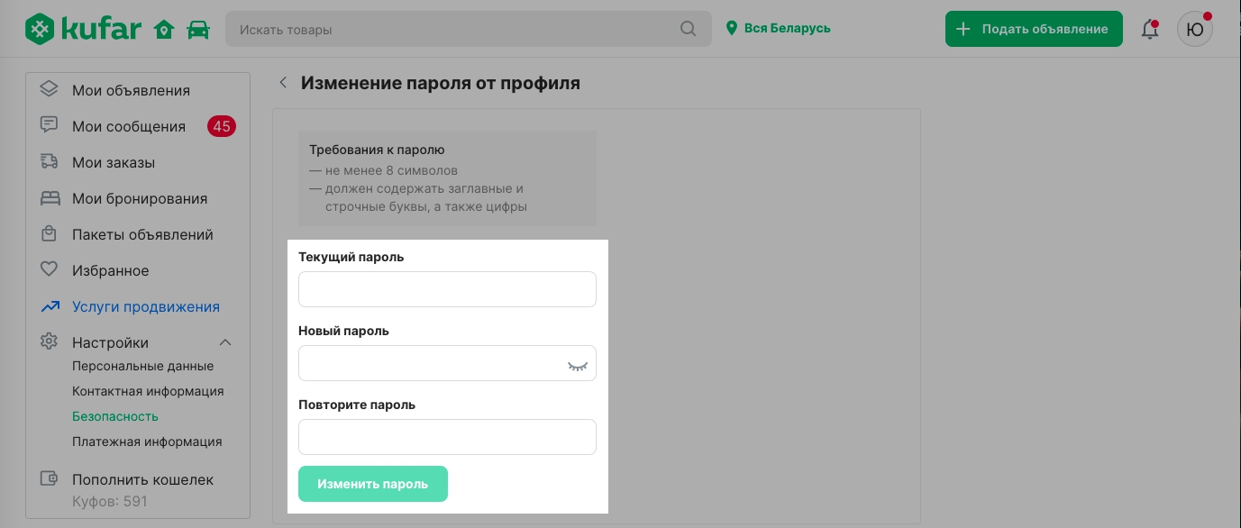Image resolution: width=1241 pixels, height=528 pixels.
Task: Open the Kufar auto car icon
Action: coord(197,30)
